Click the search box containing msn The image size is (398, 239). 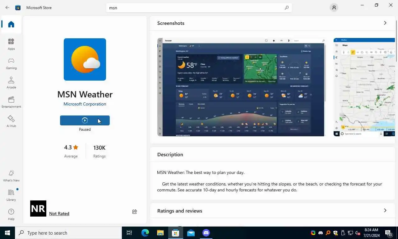[199, 8]
